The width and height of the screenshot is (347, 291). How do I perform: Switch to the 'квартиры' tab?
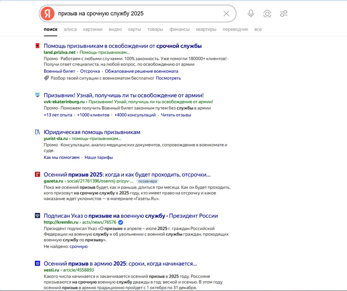click(206, 29)
